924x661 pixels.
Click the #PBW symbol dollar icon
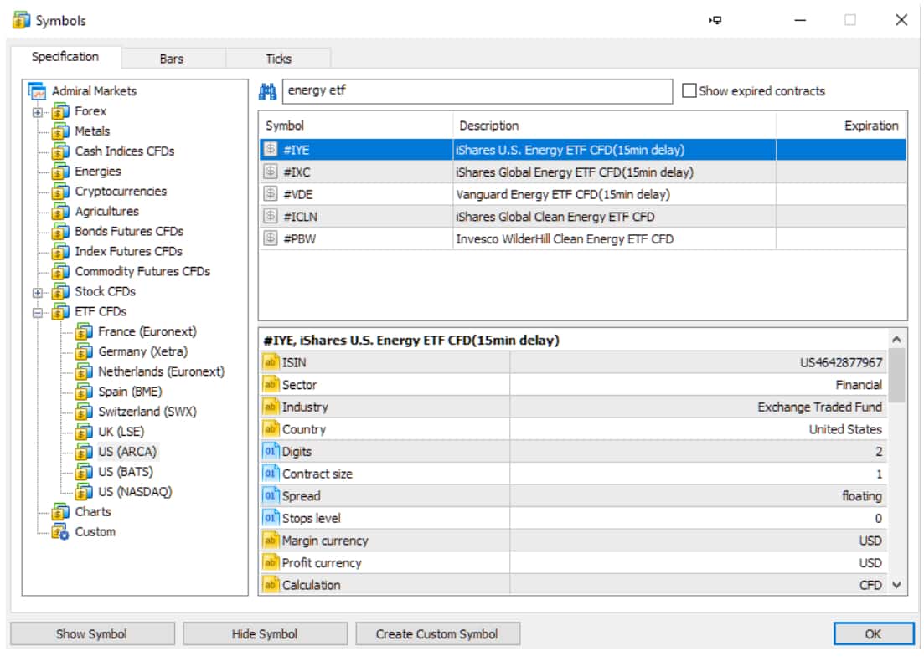(270, 238)
